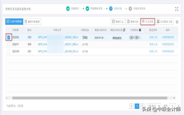Click 申报明细查看 link in row 202202
This screenshot has height=115, width=184.
coord(168,37)
